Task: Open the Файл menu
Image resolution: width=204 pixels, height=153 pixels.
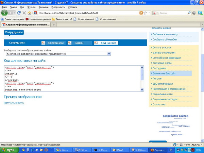Action: pos(4,7)
